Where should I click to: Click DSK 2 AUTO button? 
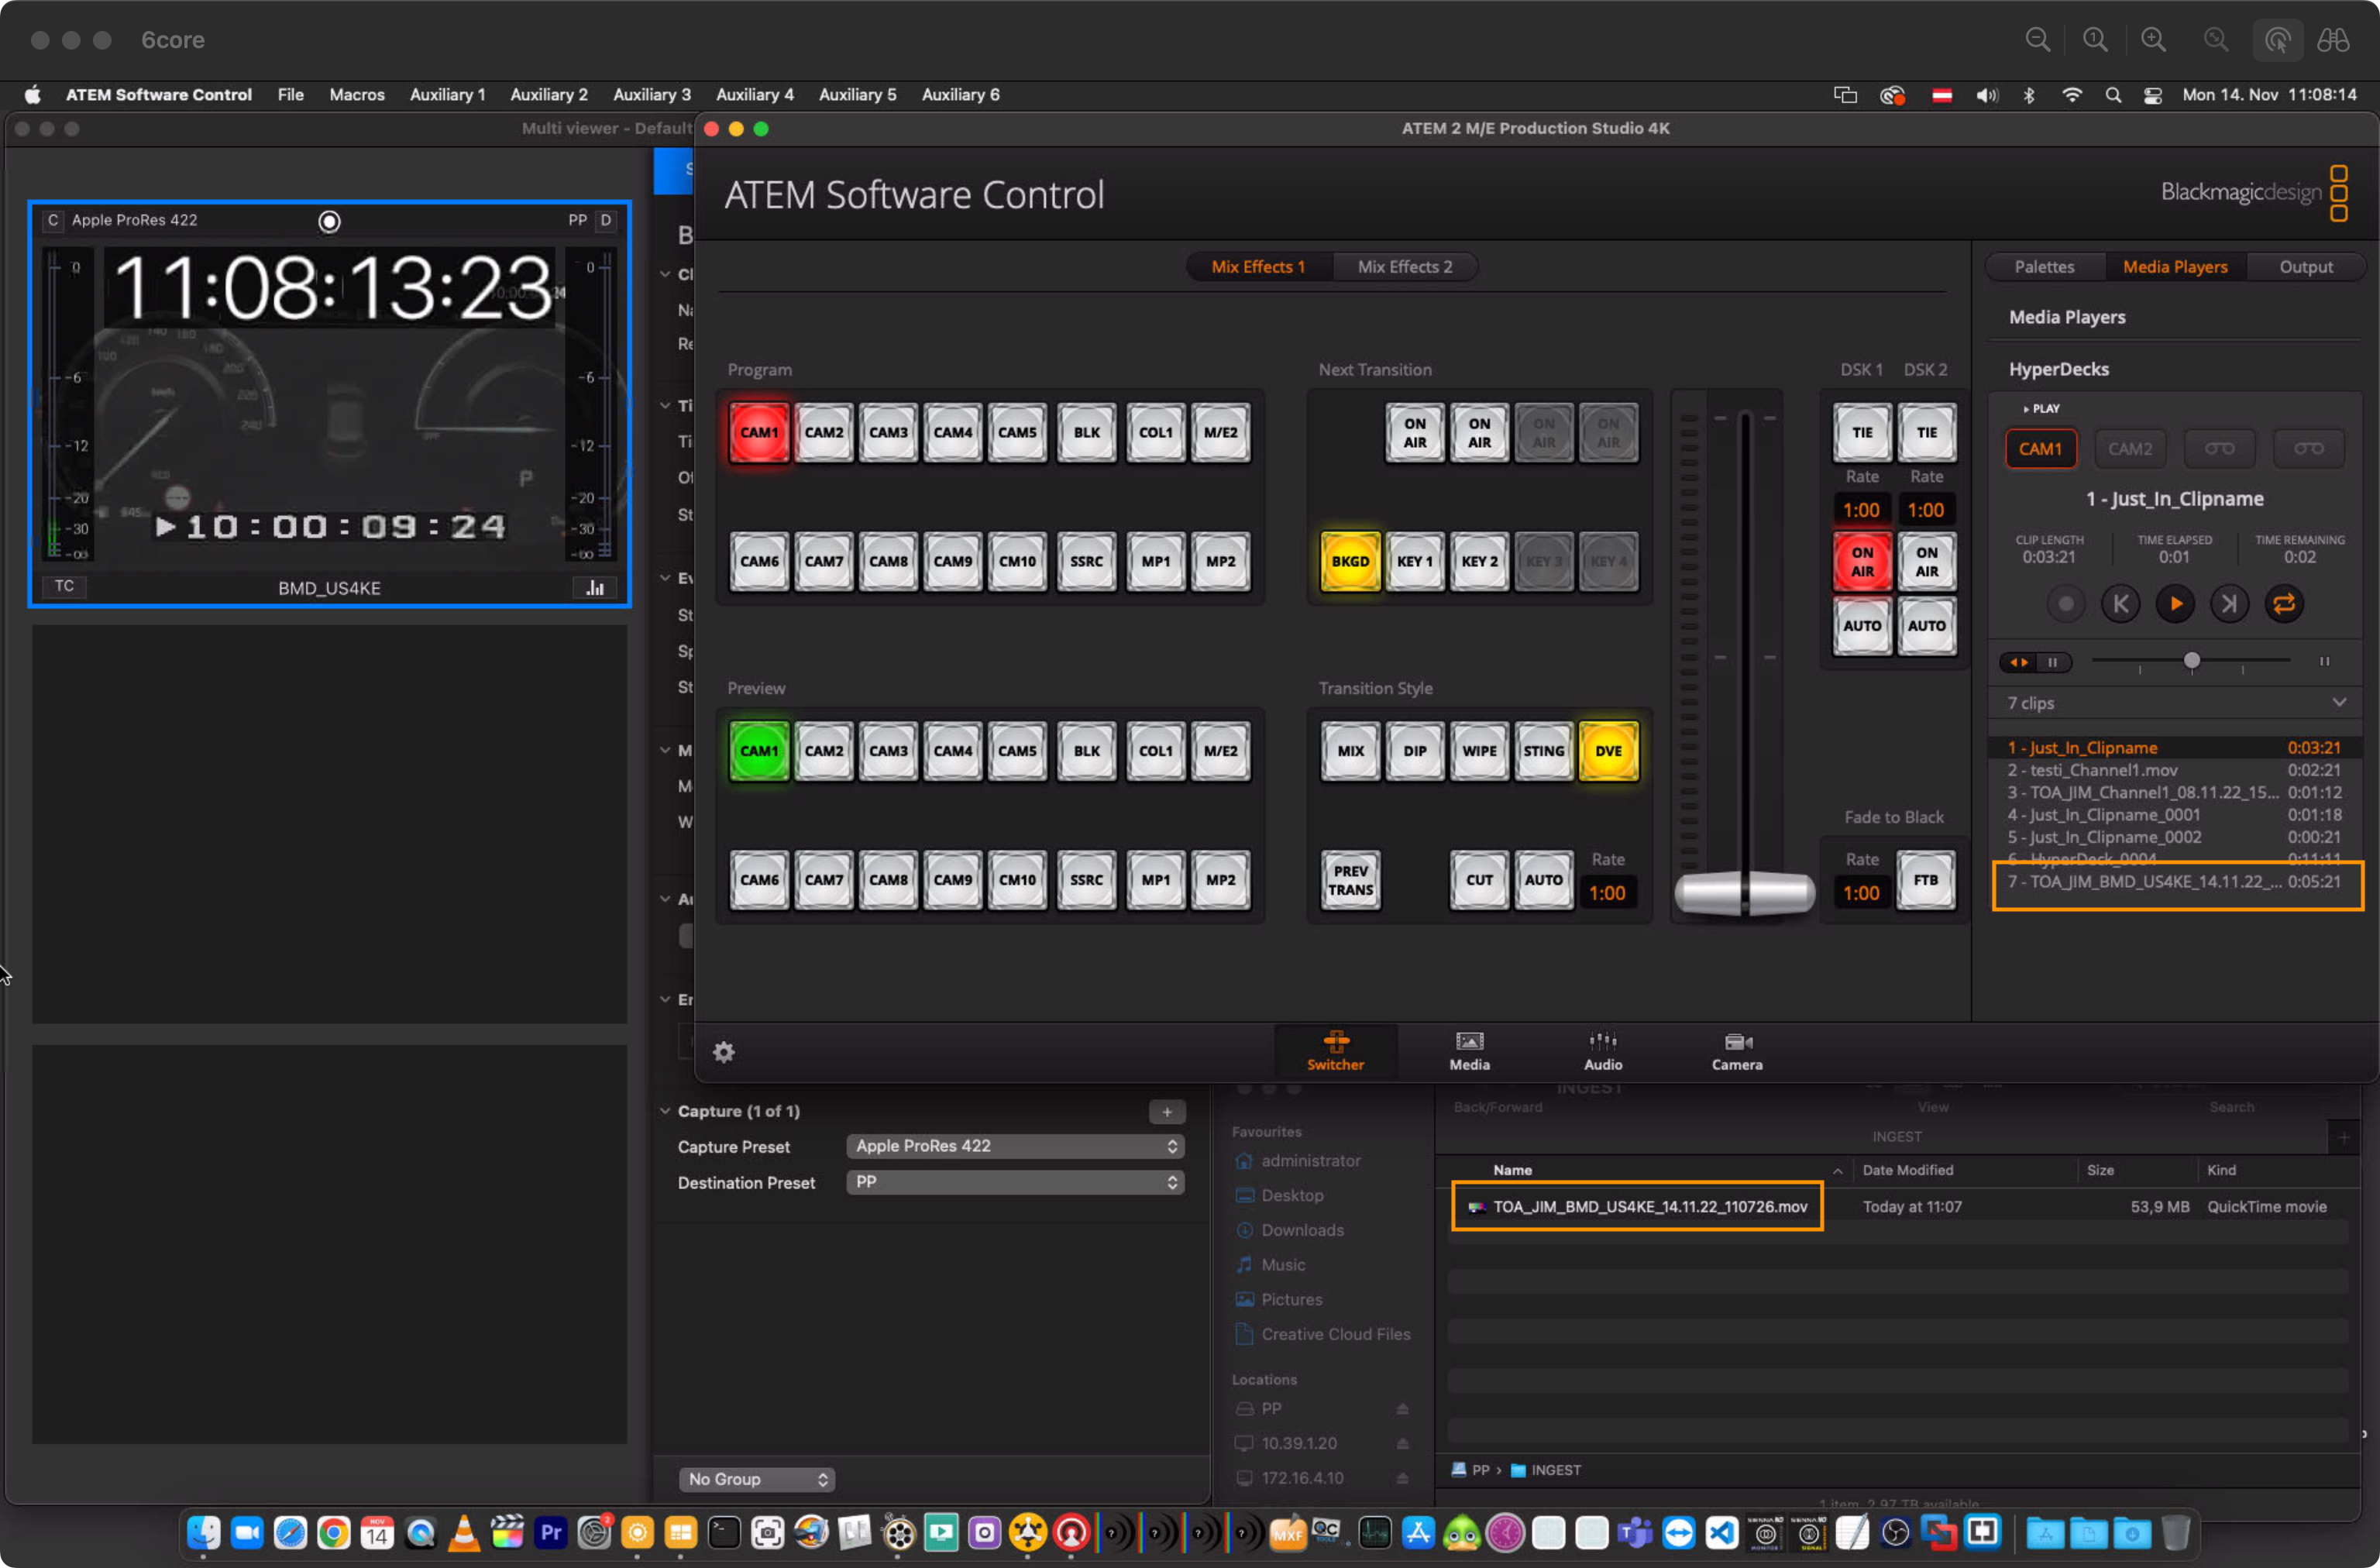[x=1926, y=626]
